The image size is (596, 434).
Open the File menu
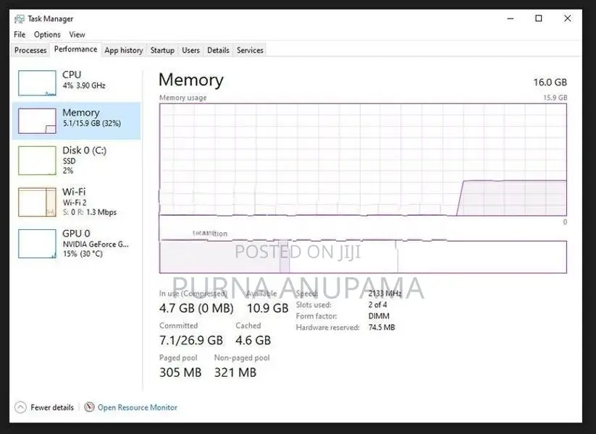click(x=20, y=35)
